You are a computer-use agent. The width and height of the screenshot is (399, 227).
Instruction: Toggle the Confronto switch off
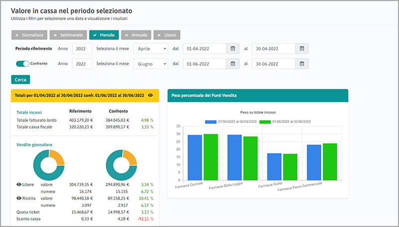(22, 64)
